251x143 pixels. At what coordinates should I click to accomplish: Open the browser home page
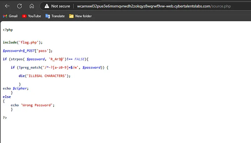32,6
